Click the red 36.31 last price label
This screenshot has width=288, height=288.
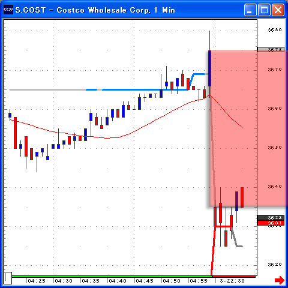(271, 223)
